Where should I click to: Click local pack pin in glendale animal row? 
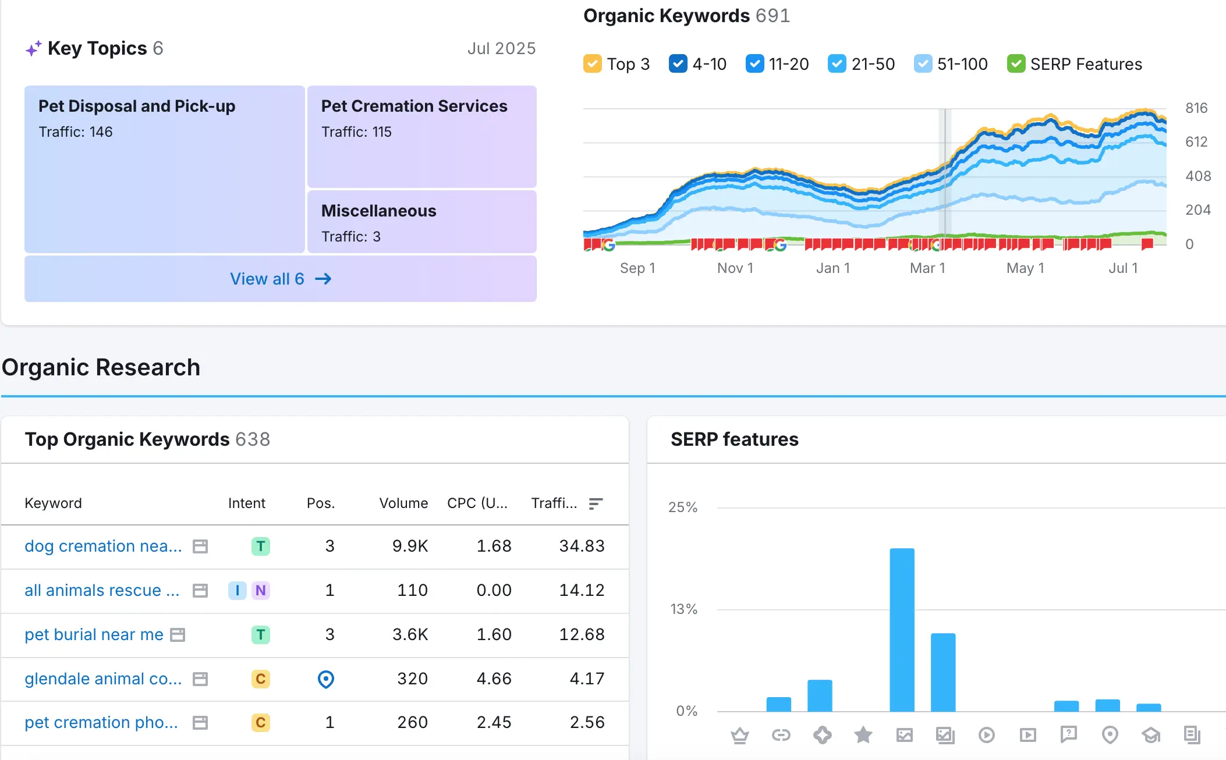326,679
